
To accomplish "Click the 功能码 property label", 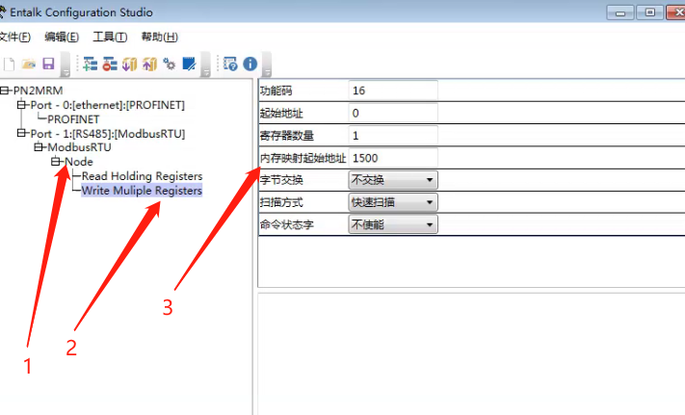I will [276, 91].
